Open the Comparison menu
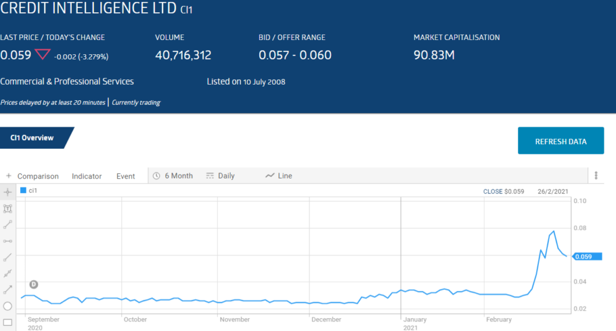This screenshot has width=616, height=331. (38, 176)
